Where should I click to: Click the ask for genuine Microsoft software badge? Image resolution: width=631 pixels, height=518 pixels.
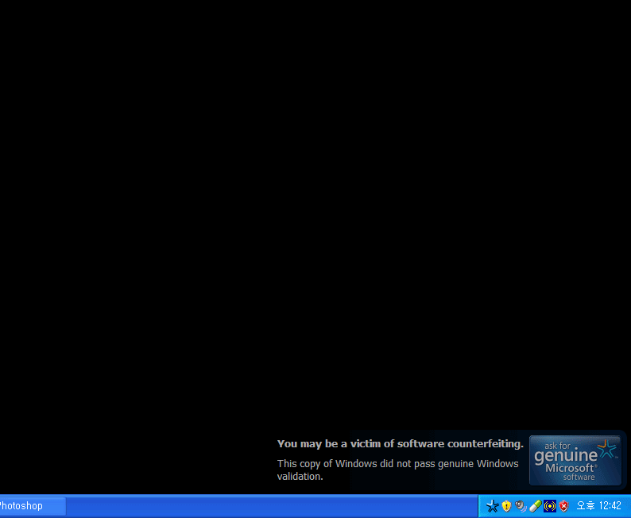tap(575, 461)
